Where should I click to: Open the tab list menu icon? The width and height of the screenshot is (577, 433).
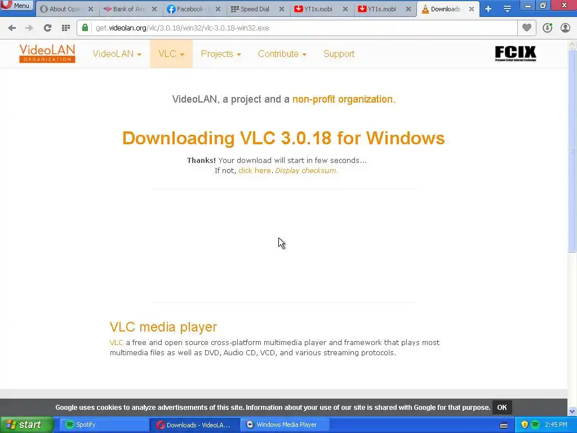(507, 9)
